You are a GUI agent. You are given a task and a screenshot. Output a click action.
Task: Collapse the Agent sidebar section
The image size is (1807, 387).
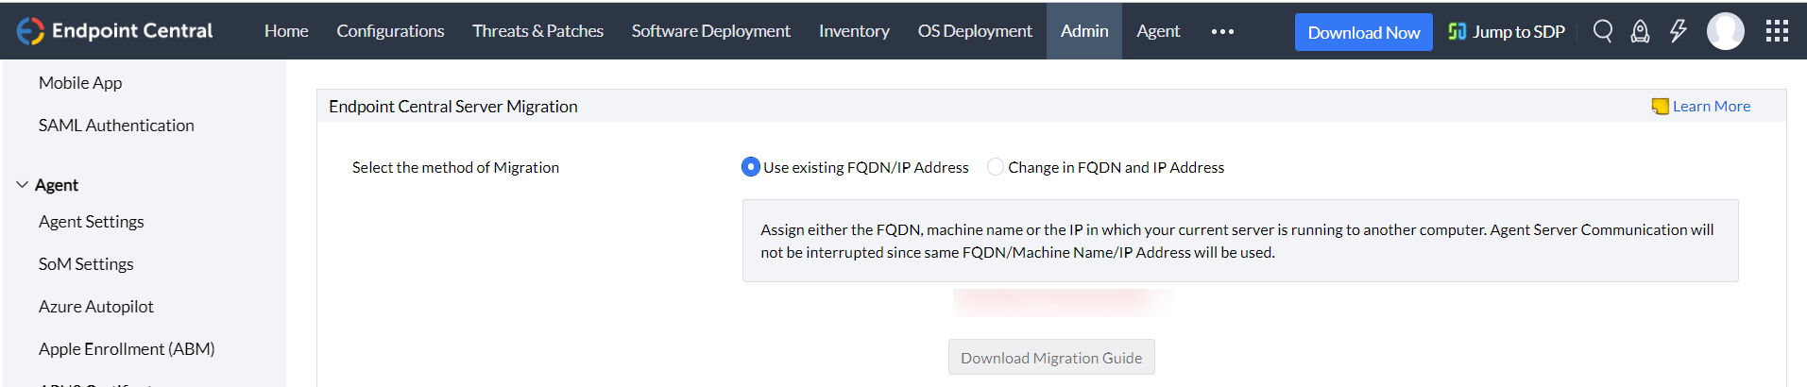coord(23,185)
